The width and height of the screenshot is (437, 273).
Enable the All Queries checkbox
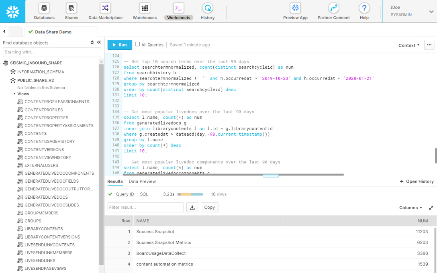(x=138, y=45)
